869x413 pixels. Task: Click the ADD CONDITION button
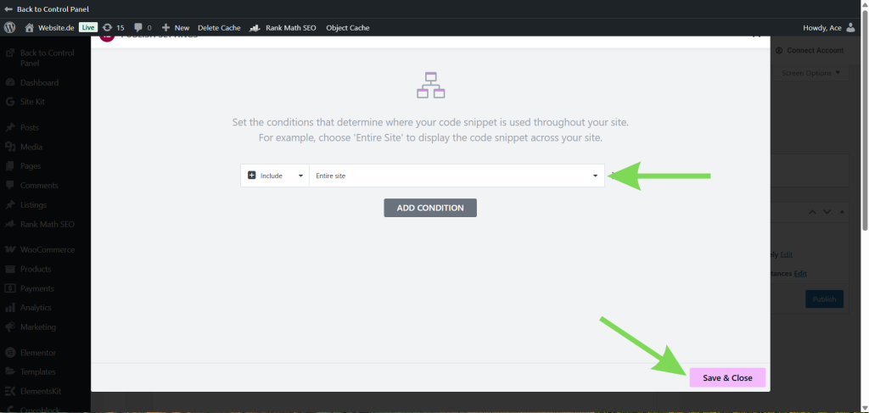click(x=430, y=208)
